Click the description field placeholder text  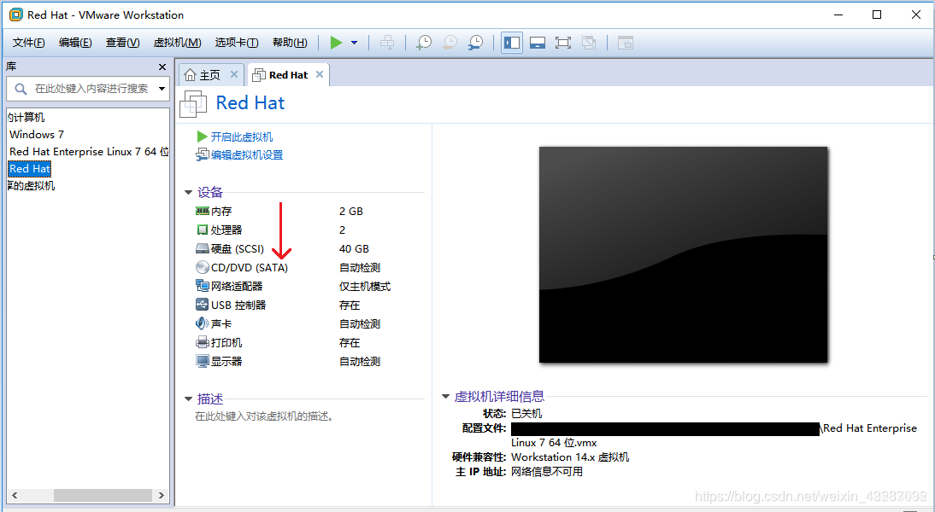(x=264, y=416)
